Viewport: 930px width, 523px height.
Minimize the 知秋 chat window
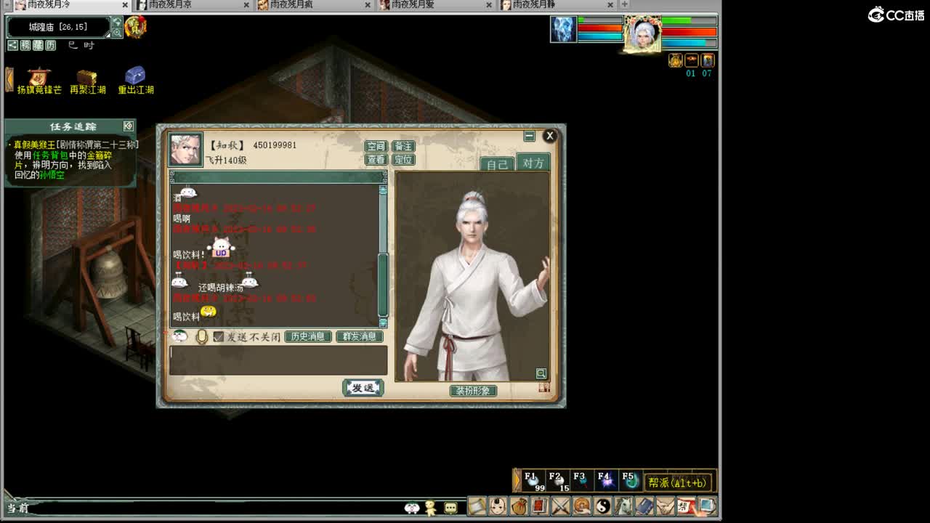coord(530,136)
